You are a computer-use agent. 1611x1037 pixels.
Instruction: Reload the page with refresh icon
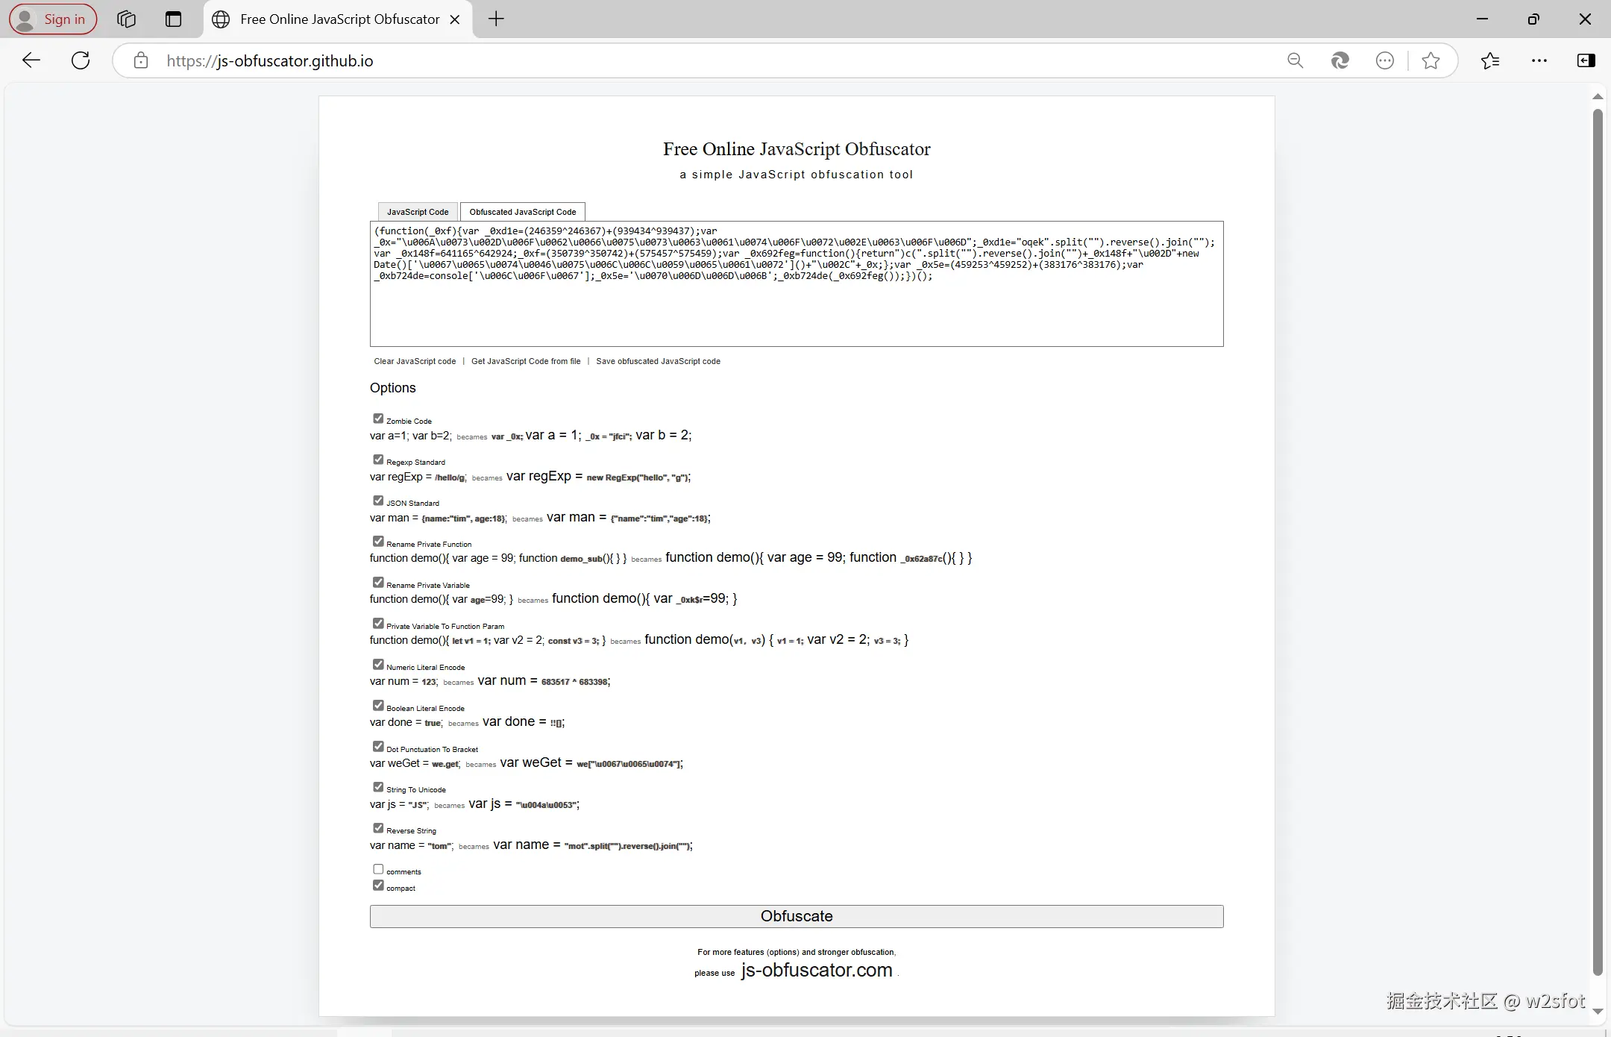[81, 60]
